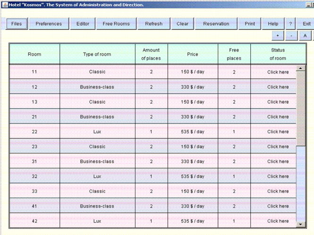Click the 330 $ / day price for room 31
314x235 pixels.
(193, 161)
